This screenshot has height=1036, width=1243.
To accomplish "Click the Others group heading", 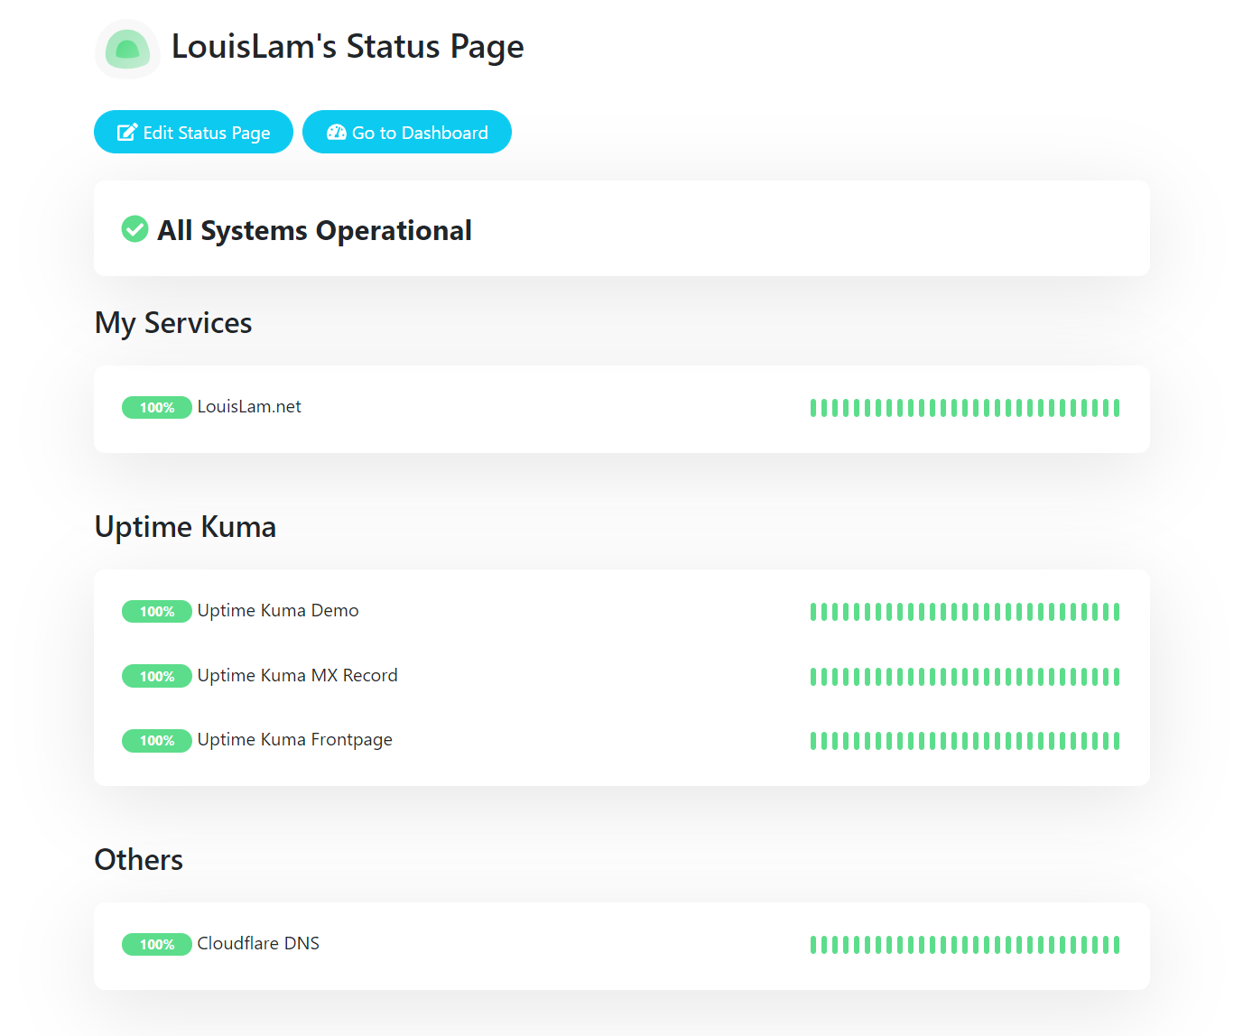I will [x=138, y=859].
